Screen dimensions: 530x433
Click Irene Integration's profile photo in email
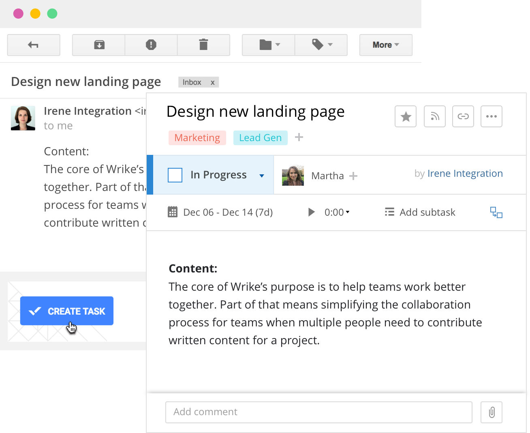[23, 118]
